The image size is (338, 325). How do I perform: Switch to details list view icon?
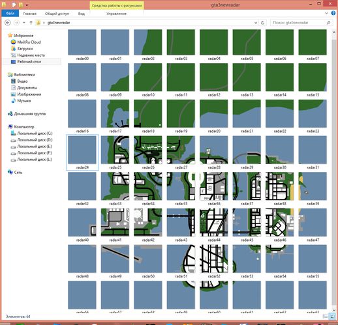(325, 317)
